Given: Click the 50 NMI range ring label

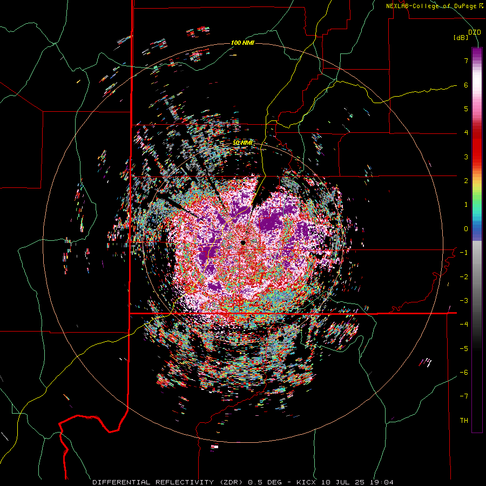Looking at the screenshot, I should pos(242,143).
